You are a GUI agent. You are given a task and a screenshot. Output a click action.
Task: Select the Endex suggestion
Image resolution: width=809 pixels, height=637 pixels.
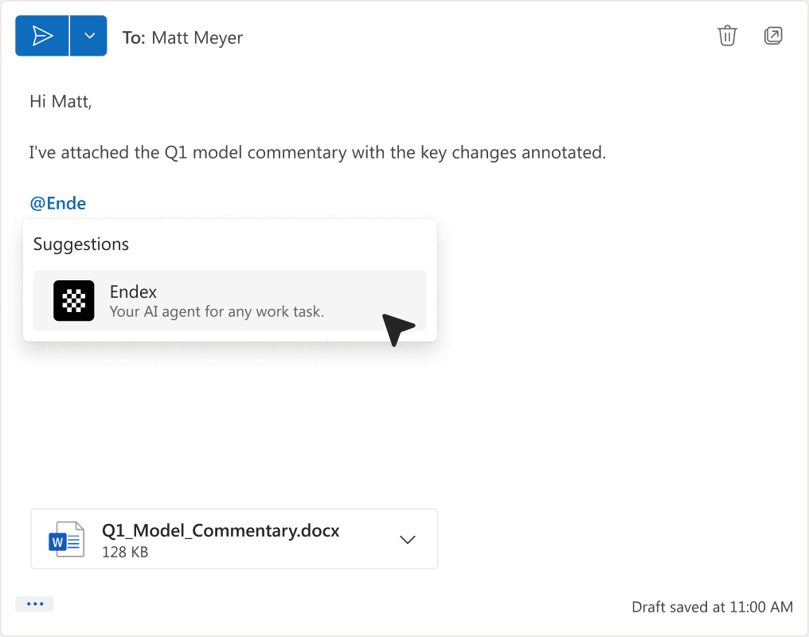point(229,301)
